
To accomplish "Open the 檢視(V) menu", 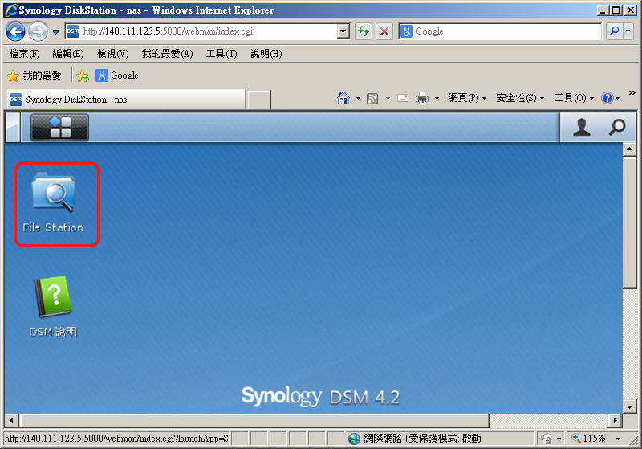I will pyautogui.click(x=112, y=54).
